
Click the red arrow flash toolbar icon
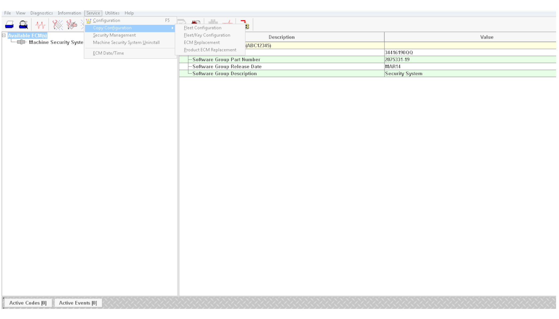pyautogui.click(x=245, y=24)
